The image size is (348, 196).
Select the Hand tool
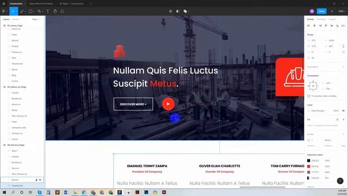click(55, 11)
